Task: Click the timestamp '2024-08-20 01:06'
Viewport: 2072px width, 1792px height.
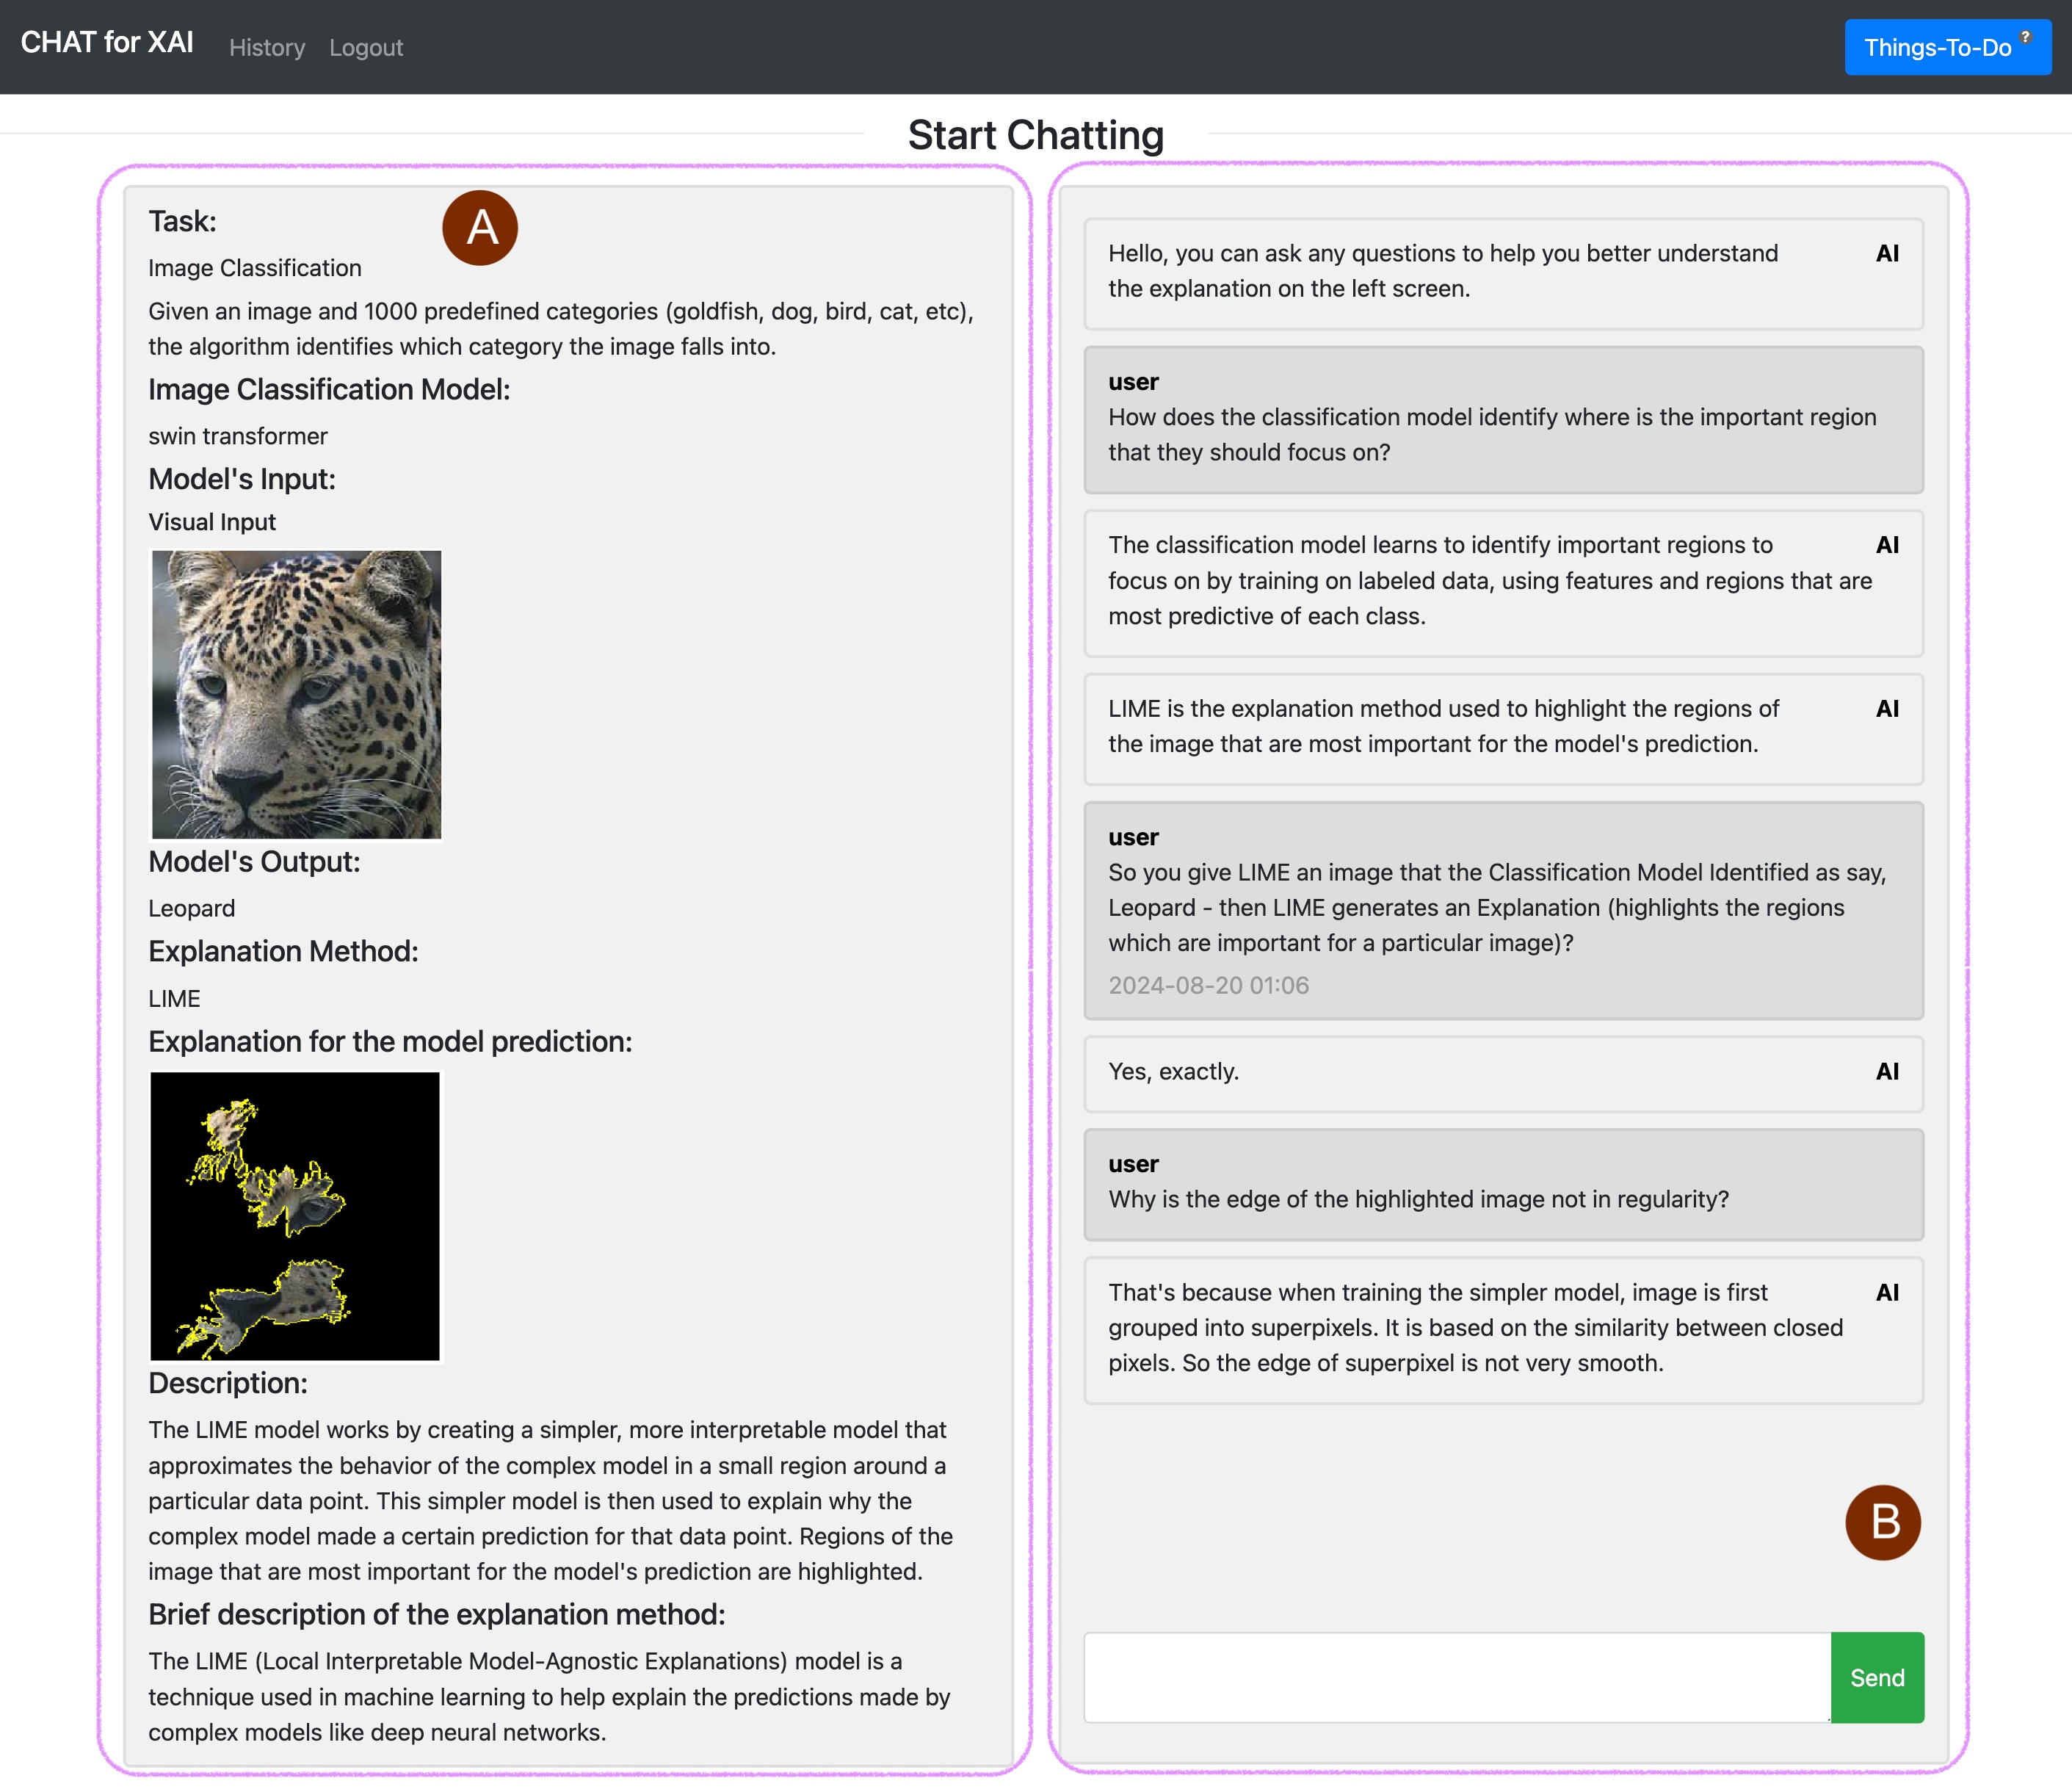Action: click(1208, 985)
